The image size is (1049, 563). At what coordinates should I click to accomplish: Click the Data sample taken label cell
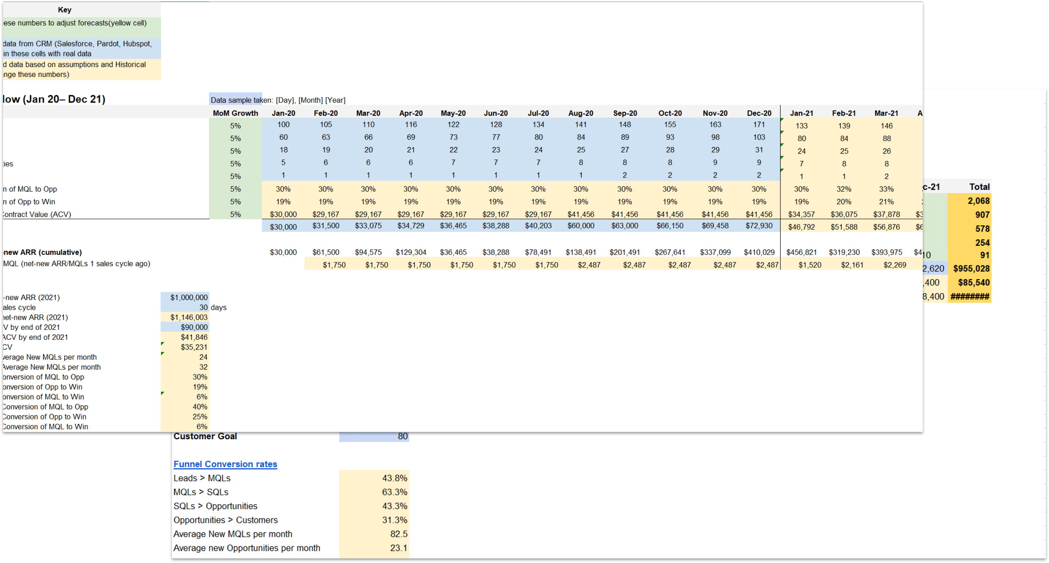(236, 100)
